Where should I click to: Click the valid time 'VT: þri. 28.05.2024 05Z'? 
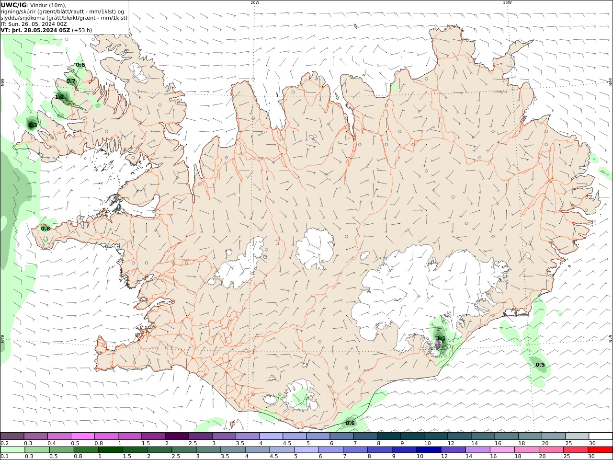(35, 30)
